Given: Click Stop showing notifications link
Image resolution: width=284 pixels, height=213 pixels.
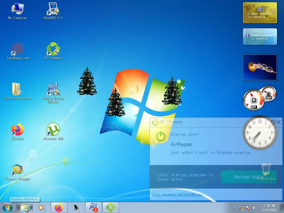Looking at the screenshot, I should (x=177, y=194).
